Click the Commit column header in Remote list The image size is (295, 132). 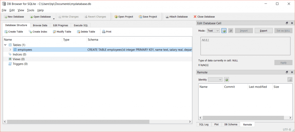click(x=235, y=87)
